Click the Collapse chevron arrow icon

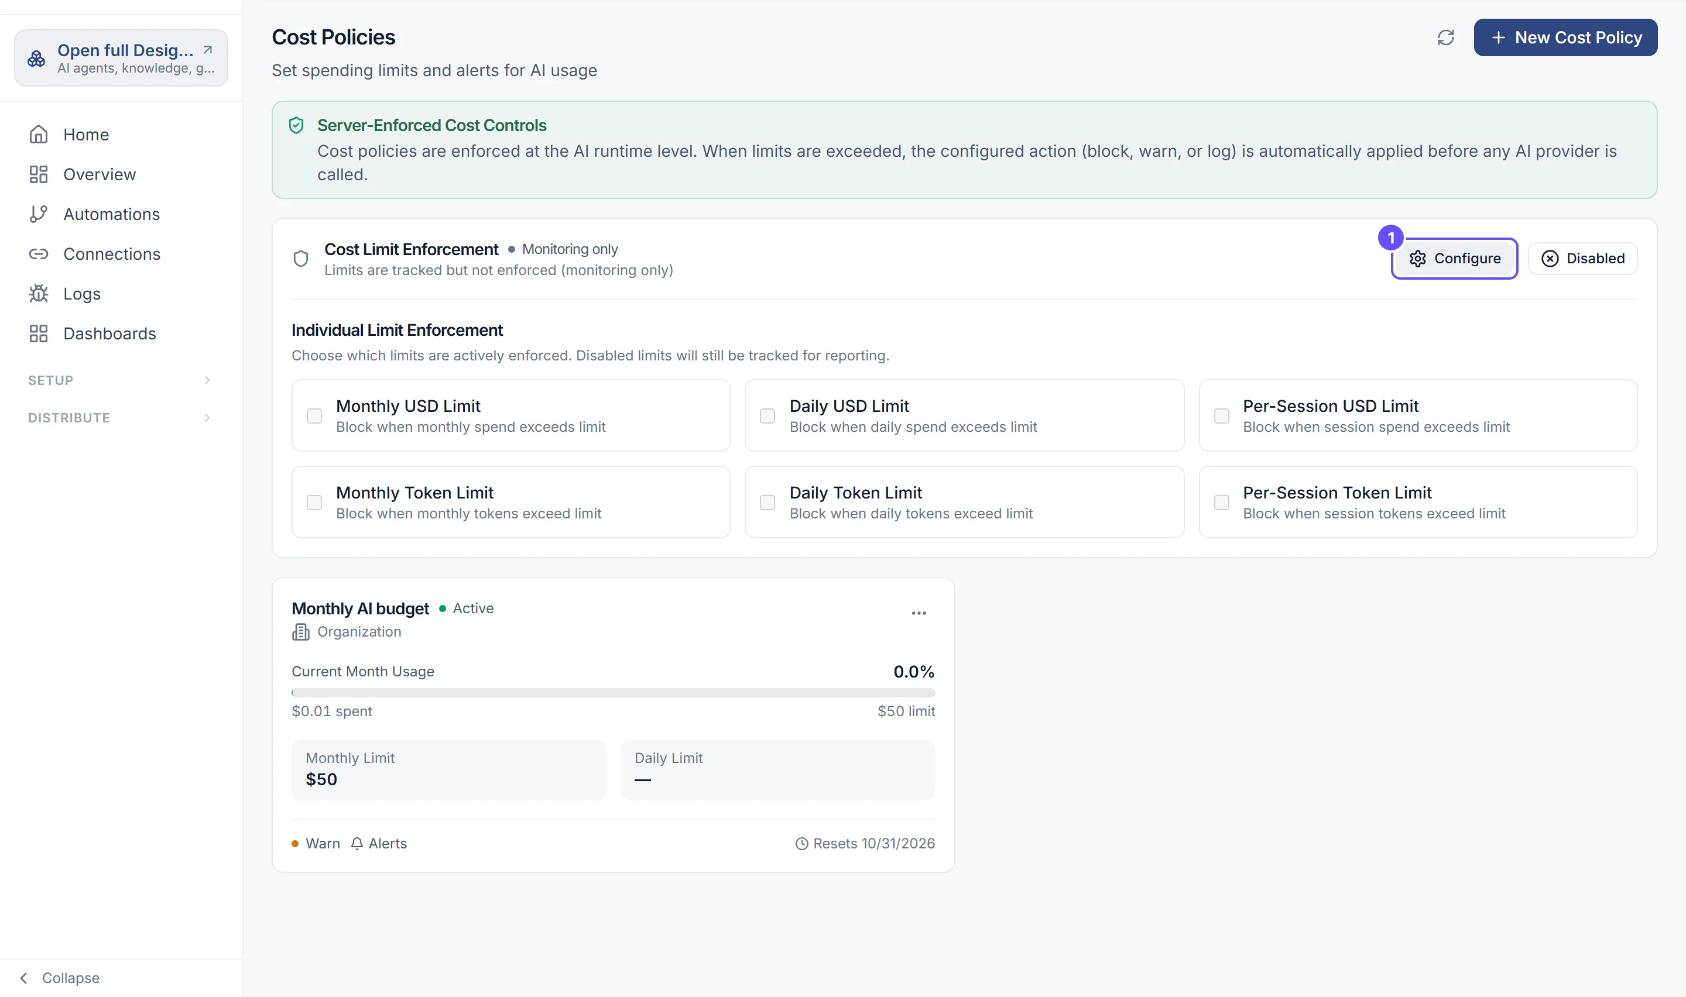[x=24, y=978]
